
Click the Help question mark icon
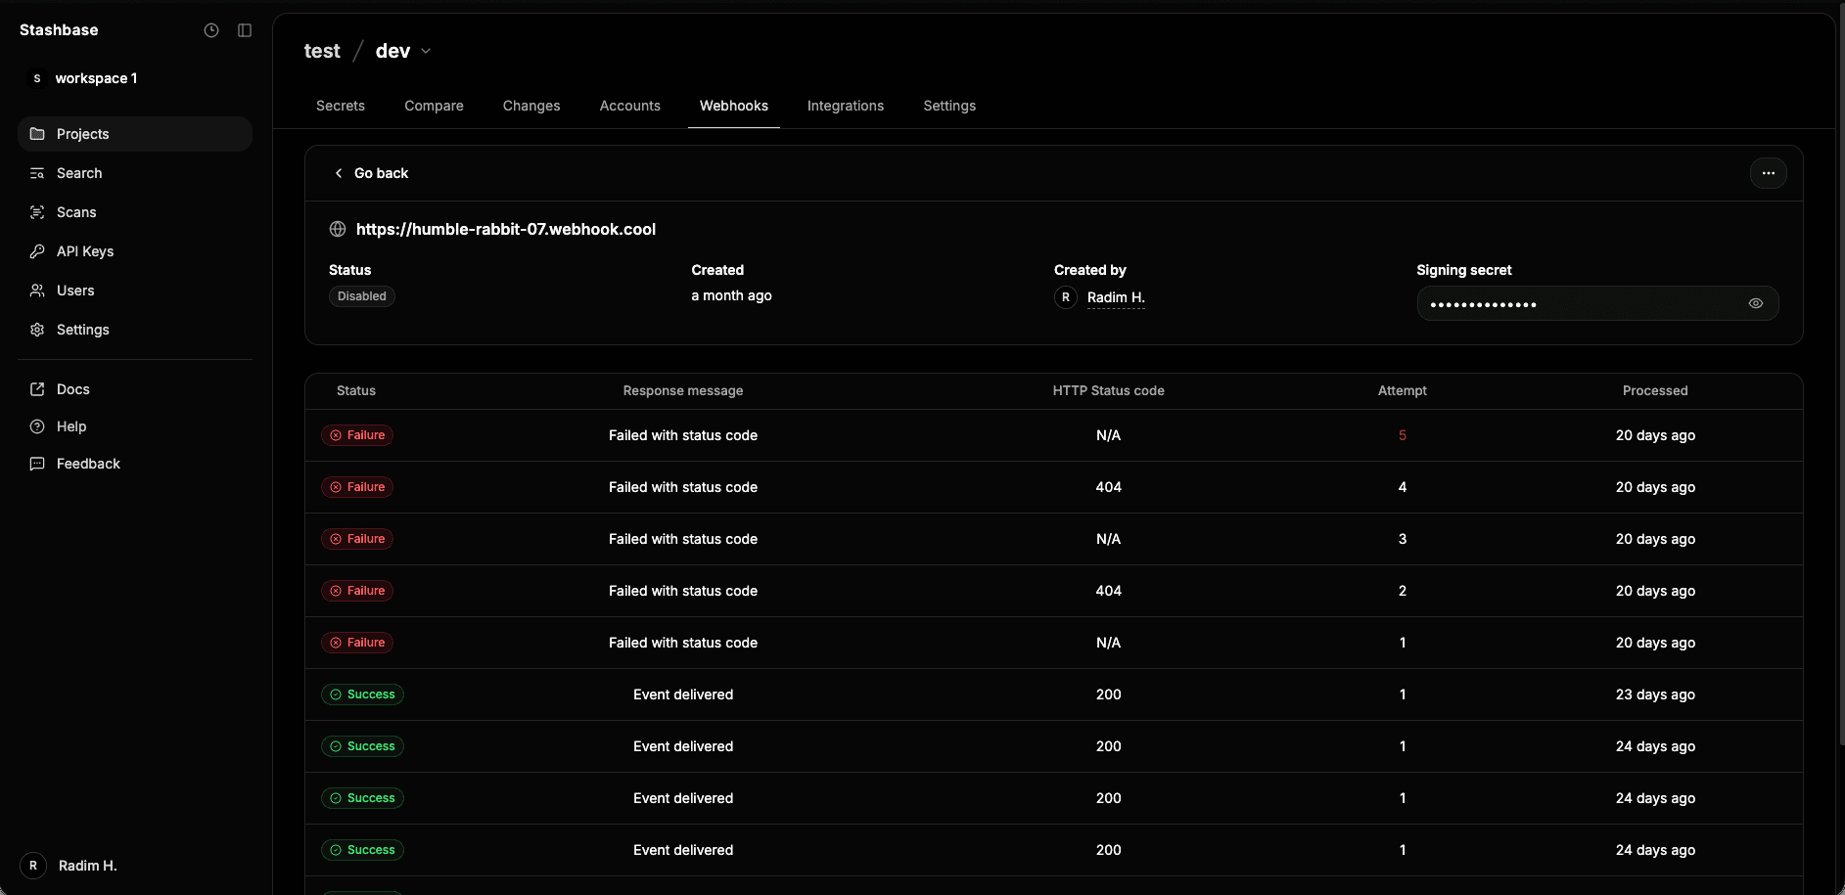(37, 426)
